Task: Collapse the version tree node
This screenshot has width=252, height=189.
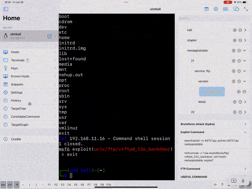Action: click(x=245, y=82)
